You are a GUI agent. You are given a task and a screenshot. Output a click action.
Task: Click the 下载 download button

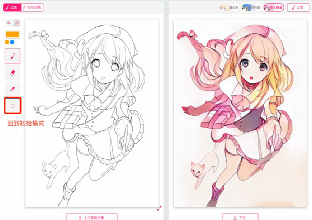[x=240, y=217]
